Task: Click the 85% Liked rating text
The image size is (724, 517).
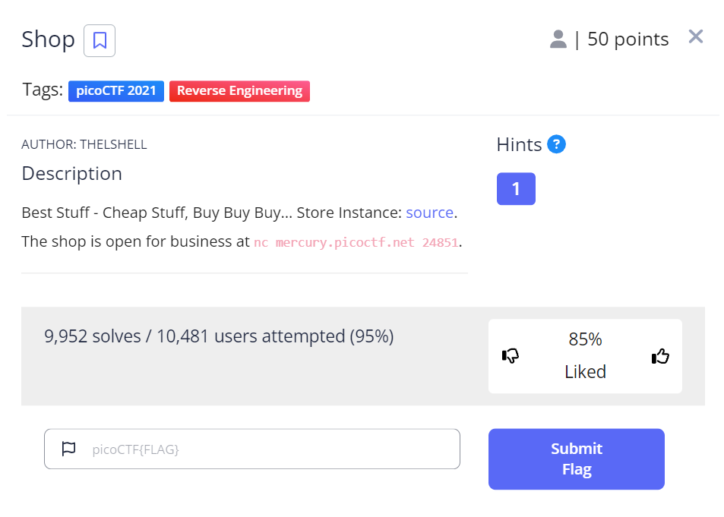Action: 585,355
